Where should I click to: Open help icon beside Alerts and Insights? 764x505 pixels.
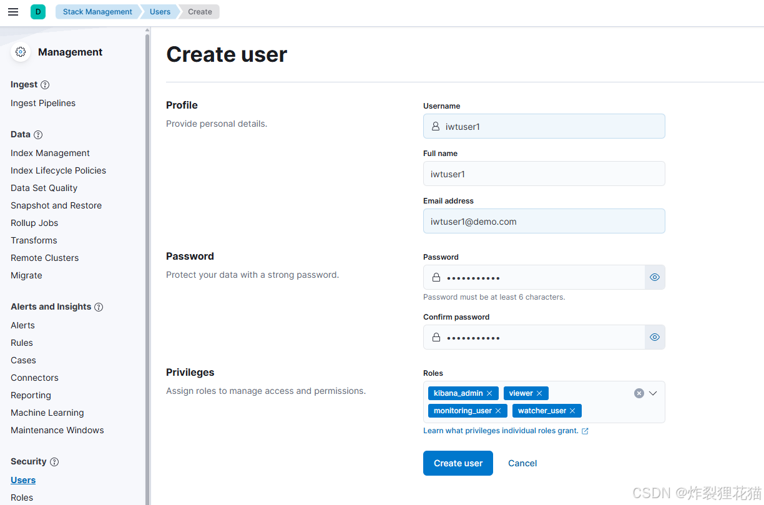click(99, 307)
